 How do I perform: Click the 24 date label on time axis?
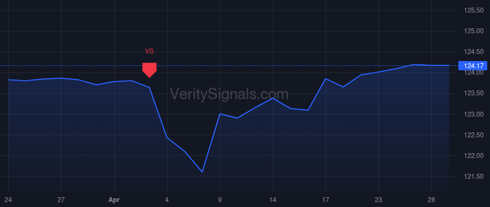tap(8, 199)
